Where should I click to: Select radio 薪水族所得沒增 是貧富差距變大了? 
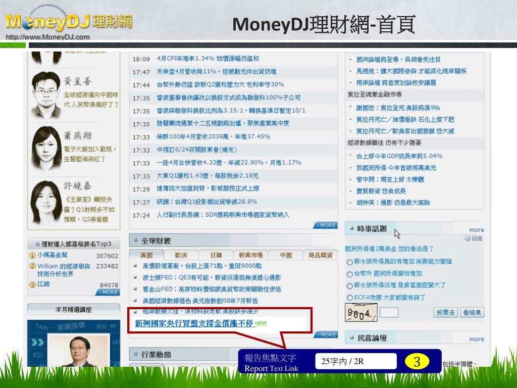[x=349, y=286]
